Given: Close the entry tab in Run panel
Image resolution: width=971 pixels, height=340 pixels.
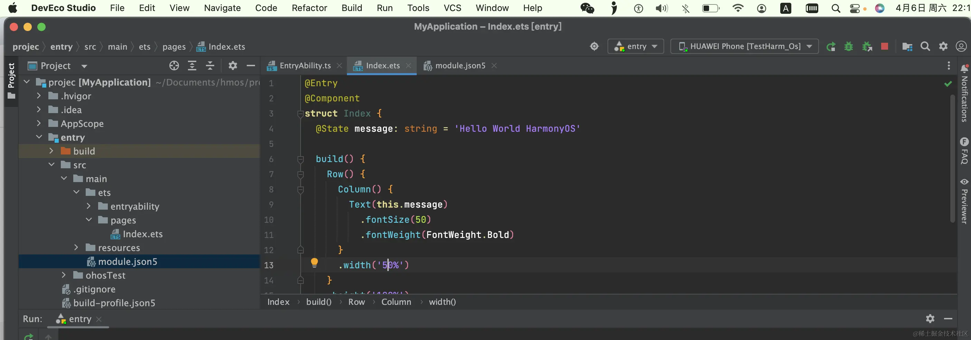Looking at the screenshot, I should click(x=99, y=319).
